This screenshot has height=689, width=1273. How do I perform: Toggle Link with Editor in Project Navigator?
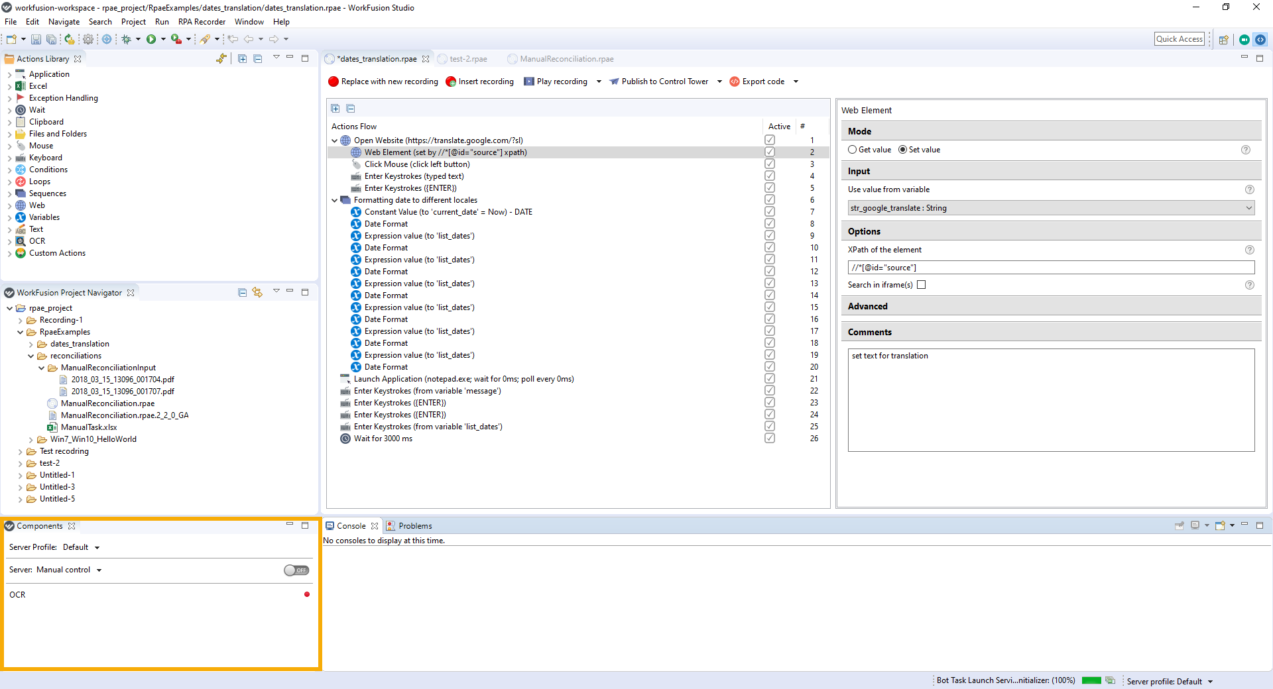257,293
